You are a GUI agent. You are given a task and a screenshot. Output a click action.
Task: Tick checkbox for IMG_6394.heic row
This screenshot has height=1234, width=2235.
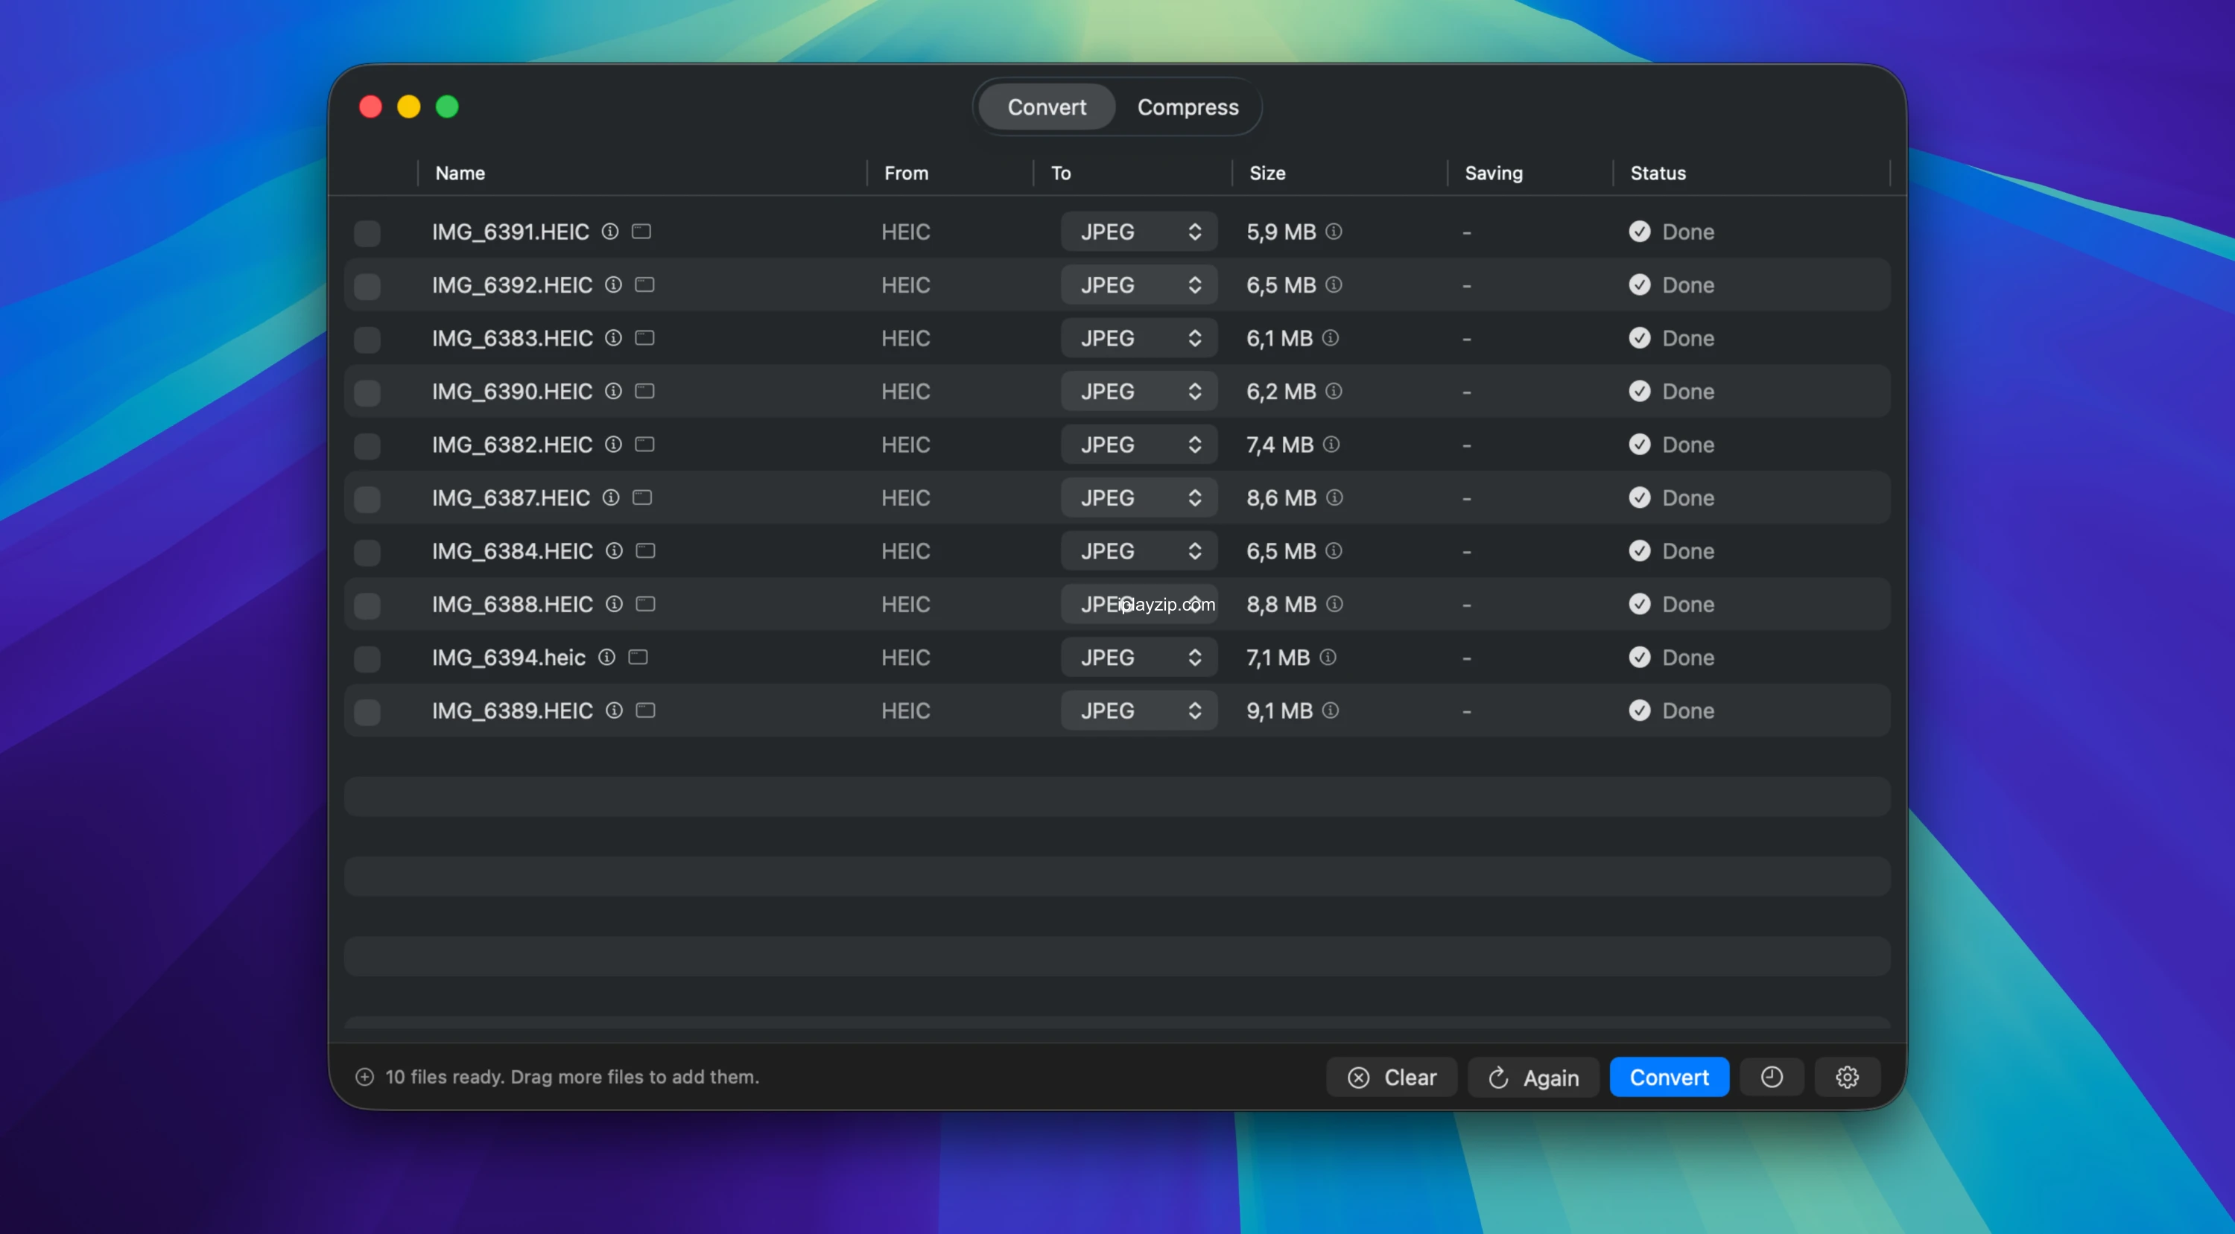367,659
